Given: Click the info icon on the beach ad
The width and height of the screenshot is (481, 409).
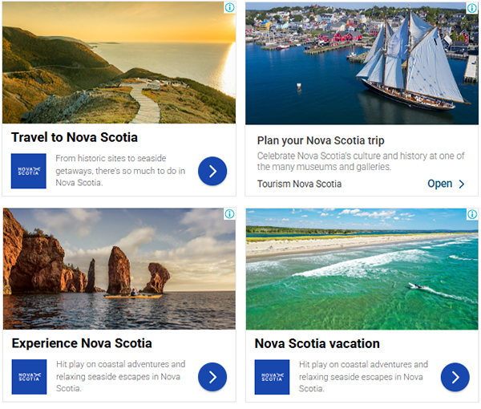Looking at the screenshot, I should (472, 214).
